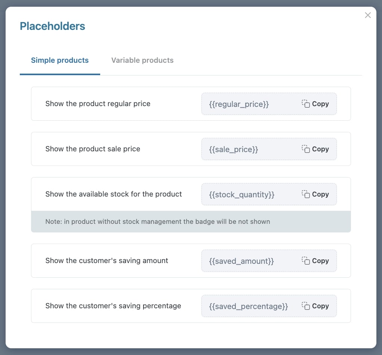The width and height of the screenshot is (382, 355).
Task: Close the Placeholders dialog with X
Action: (368, 15)
